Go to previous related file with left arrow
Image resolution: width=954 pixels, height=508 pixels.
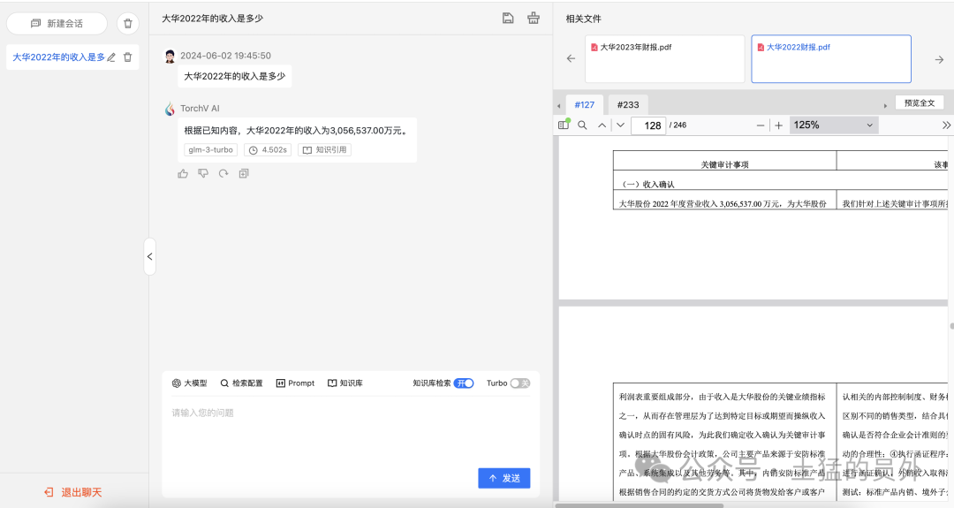pos(571,59)
